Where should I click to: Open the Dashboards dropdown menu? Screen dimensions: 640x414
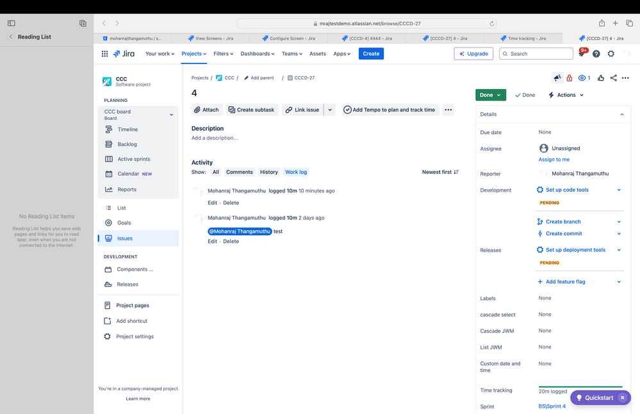[x=257, y=53]
